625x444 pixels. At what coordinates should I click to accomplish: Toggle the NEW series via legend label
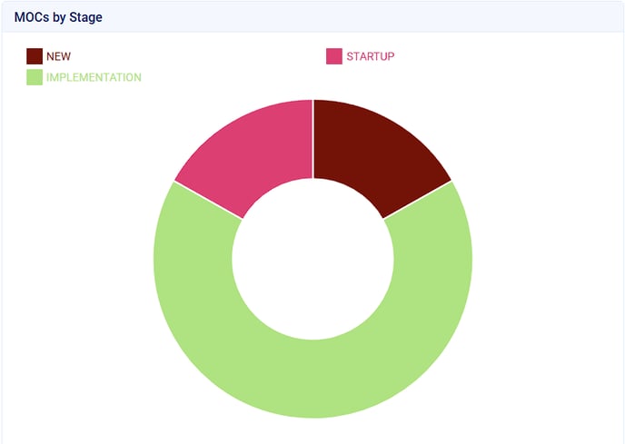tap(58, 56)
